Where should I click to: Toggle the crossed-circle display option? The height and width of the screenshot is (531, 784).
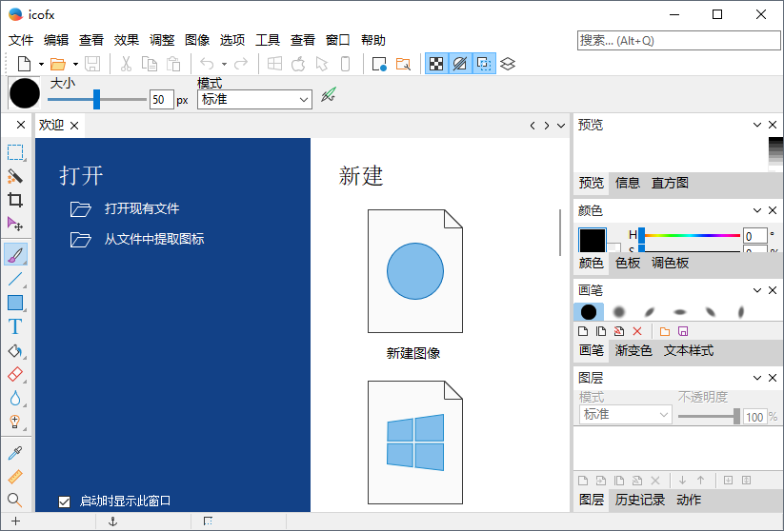(x=460, y=64)
